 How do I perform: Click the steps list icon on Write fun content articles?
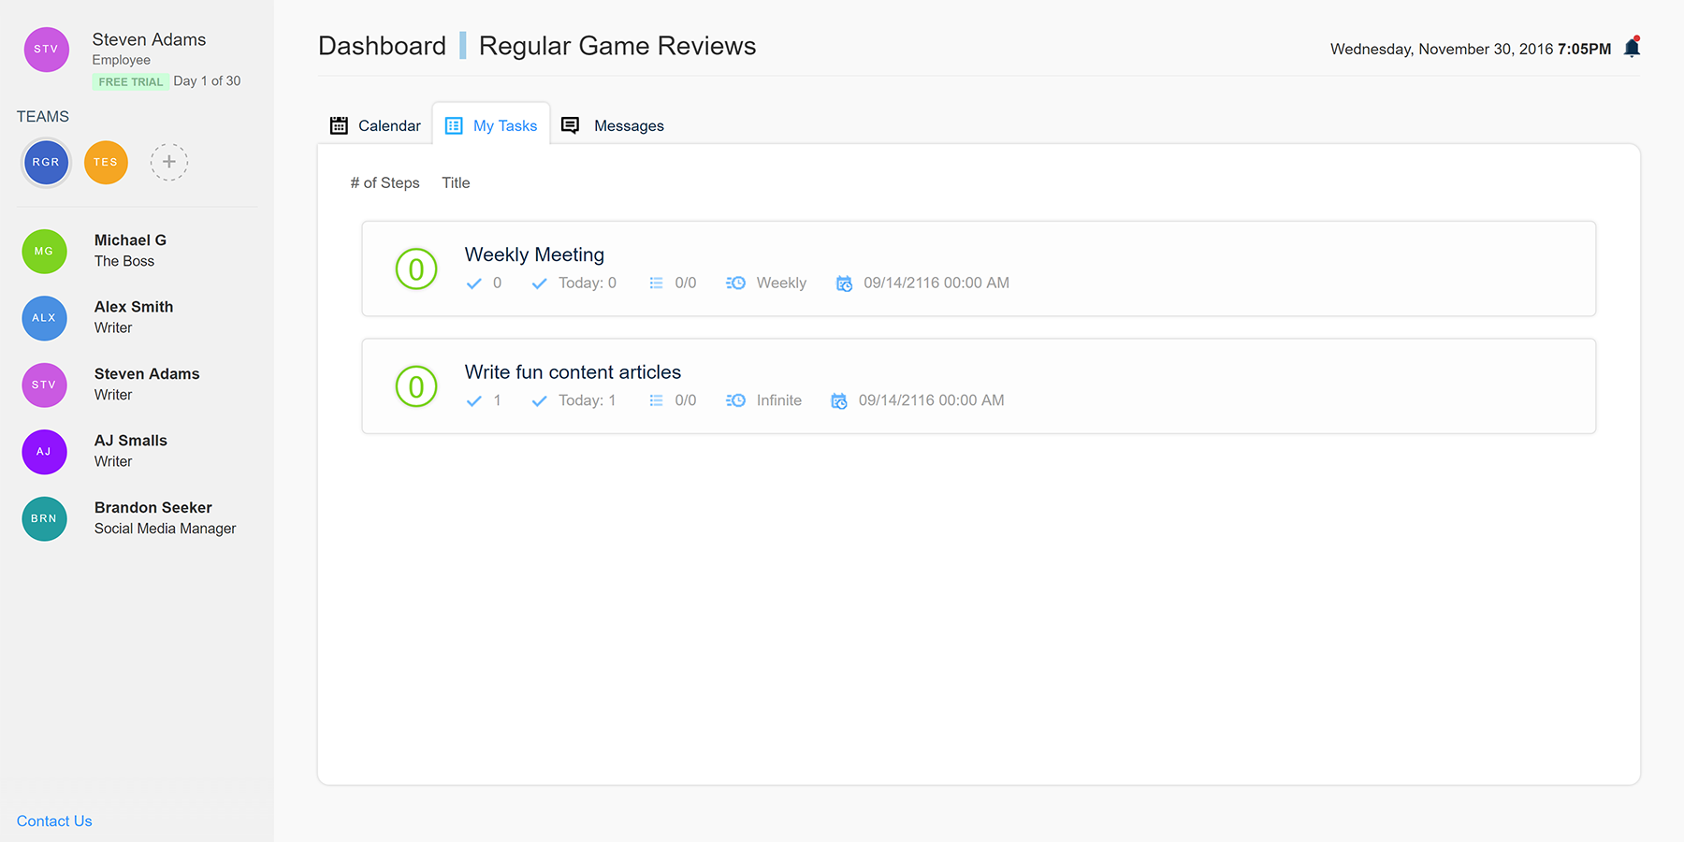[656, 399]
